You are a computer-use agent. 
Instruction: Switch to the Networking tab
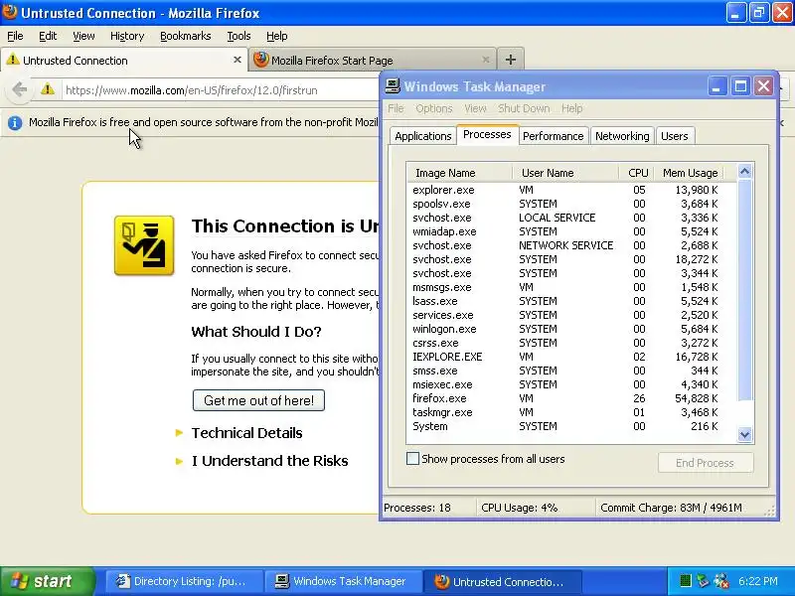click(x=622, y=136)
